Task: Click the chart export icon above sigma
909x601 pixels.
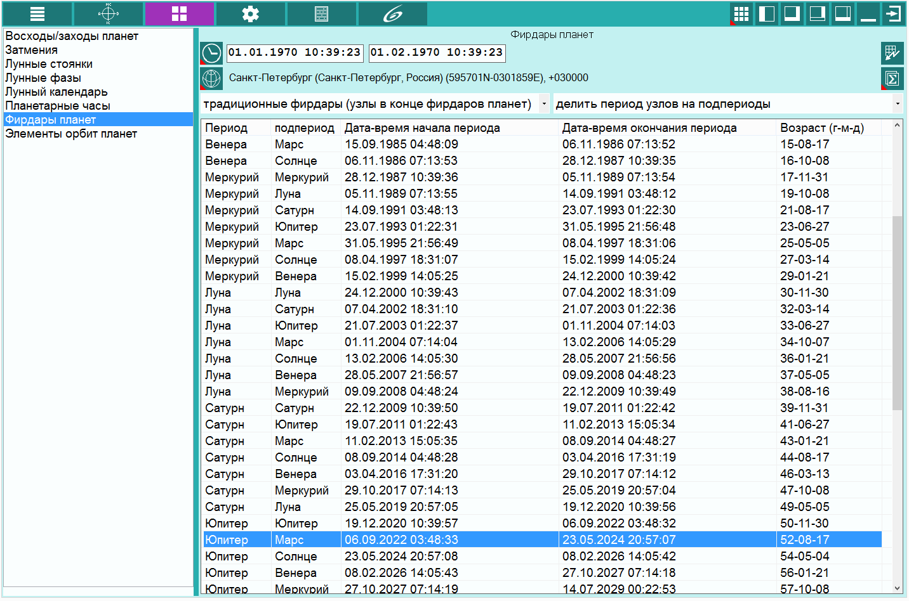Action: pos(892,53)
